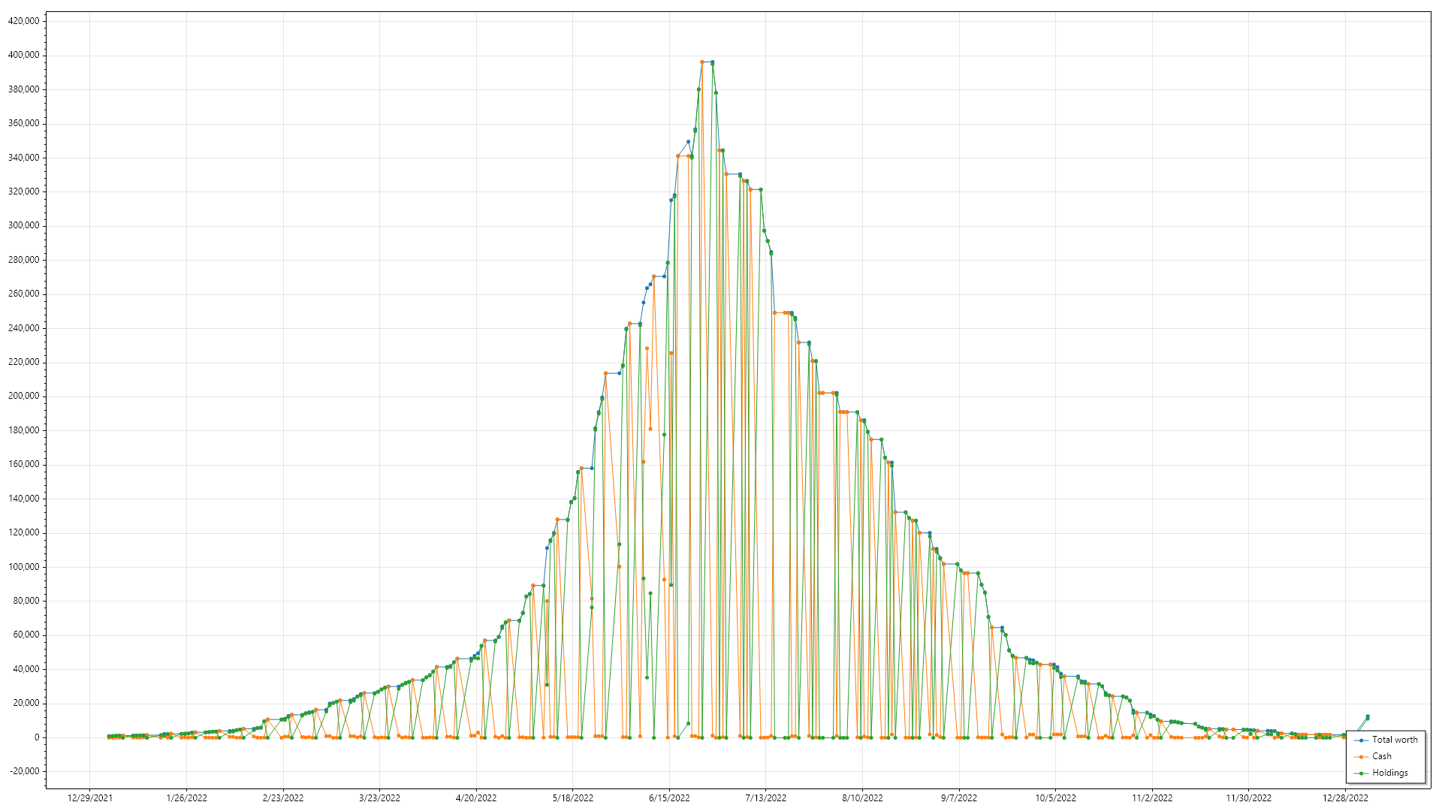Viewport: 1442px width, 811px height.
Task: Click the 100,000 y-axis label
Action: 23,567
